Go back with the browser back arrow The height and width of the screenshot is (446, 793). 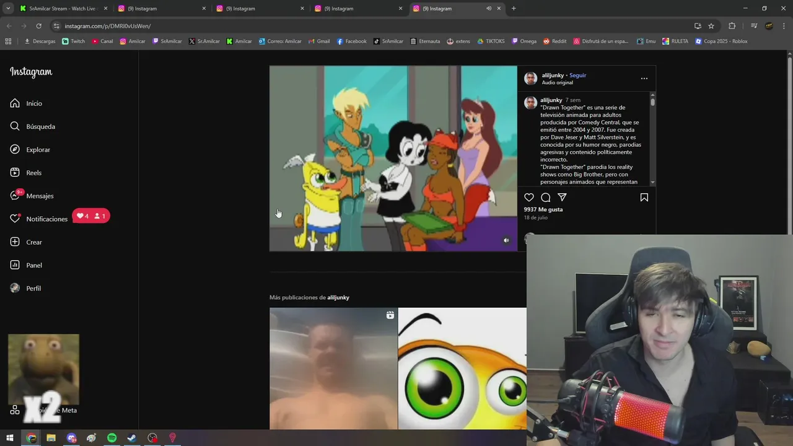pyautogui.click(x=9, y=26)
